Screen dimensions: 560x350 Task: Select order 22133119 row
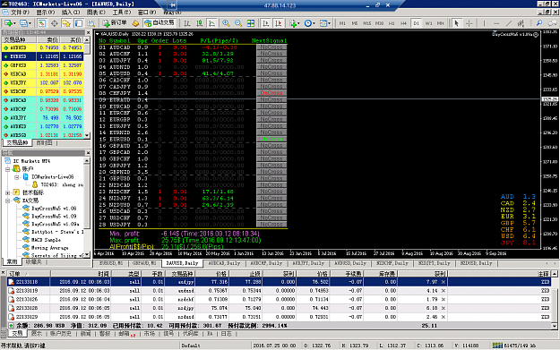pos(279,290)
